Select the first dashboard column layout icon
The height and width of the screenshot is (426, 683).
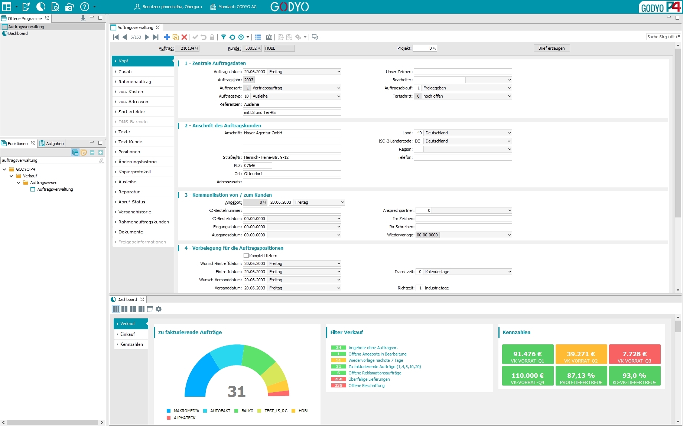click(x=116, y=309)
